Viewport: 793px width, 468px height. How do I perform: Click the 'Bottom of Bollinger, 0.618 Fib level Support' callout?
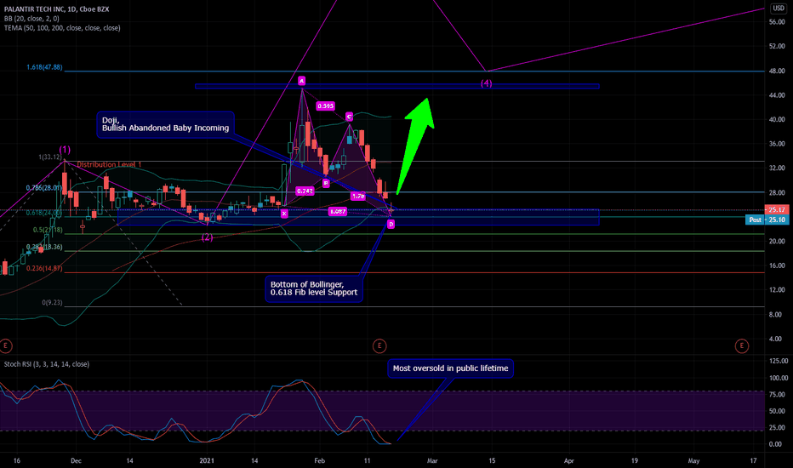point(314,289)
